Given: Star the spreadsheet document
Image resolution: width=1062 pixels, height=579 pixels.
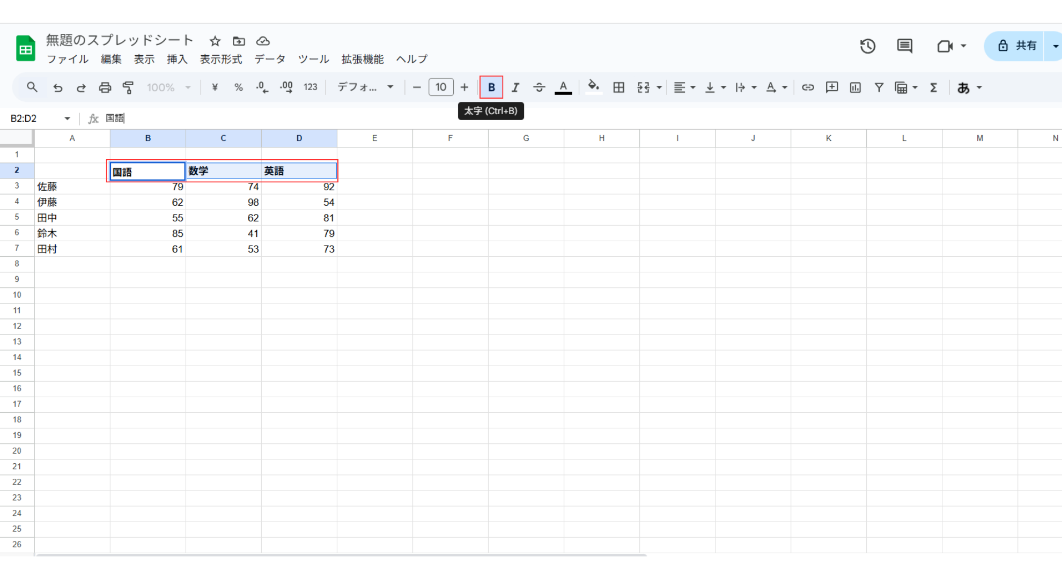Looking at the screenshot, I should coord(215,41).
